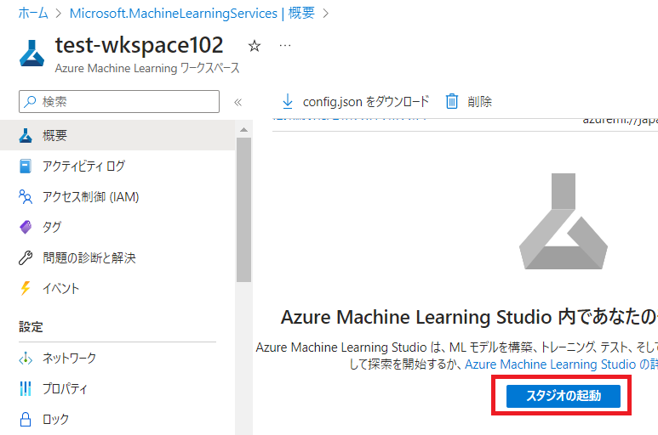Image resolution: width=658 pixels, height=435 pixels.
Task: Click the test-wkspace102 title text
Action: (140, 45)
